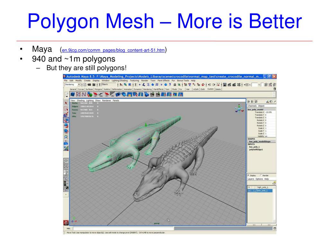Viewport: 329px width, 246px height.
Task: Click the Scale X channel attribute
Action: (261, 128)
